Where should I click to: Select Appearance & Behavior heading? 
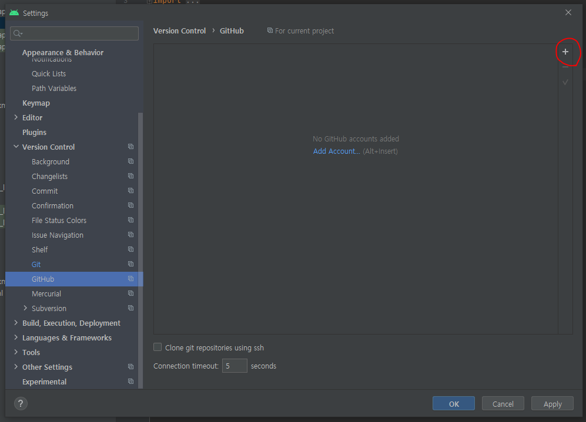(x=63, y=53)
